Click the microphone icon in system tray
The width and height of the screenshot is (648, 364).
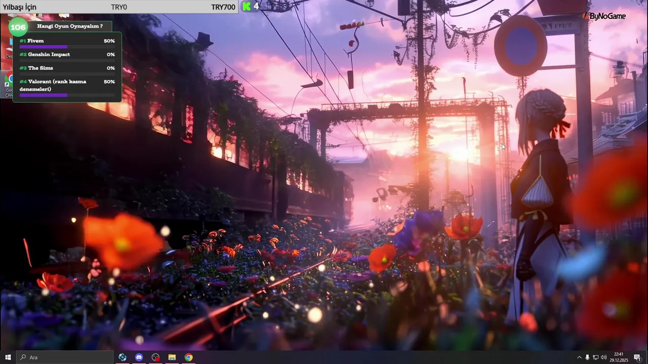point(587,357)
